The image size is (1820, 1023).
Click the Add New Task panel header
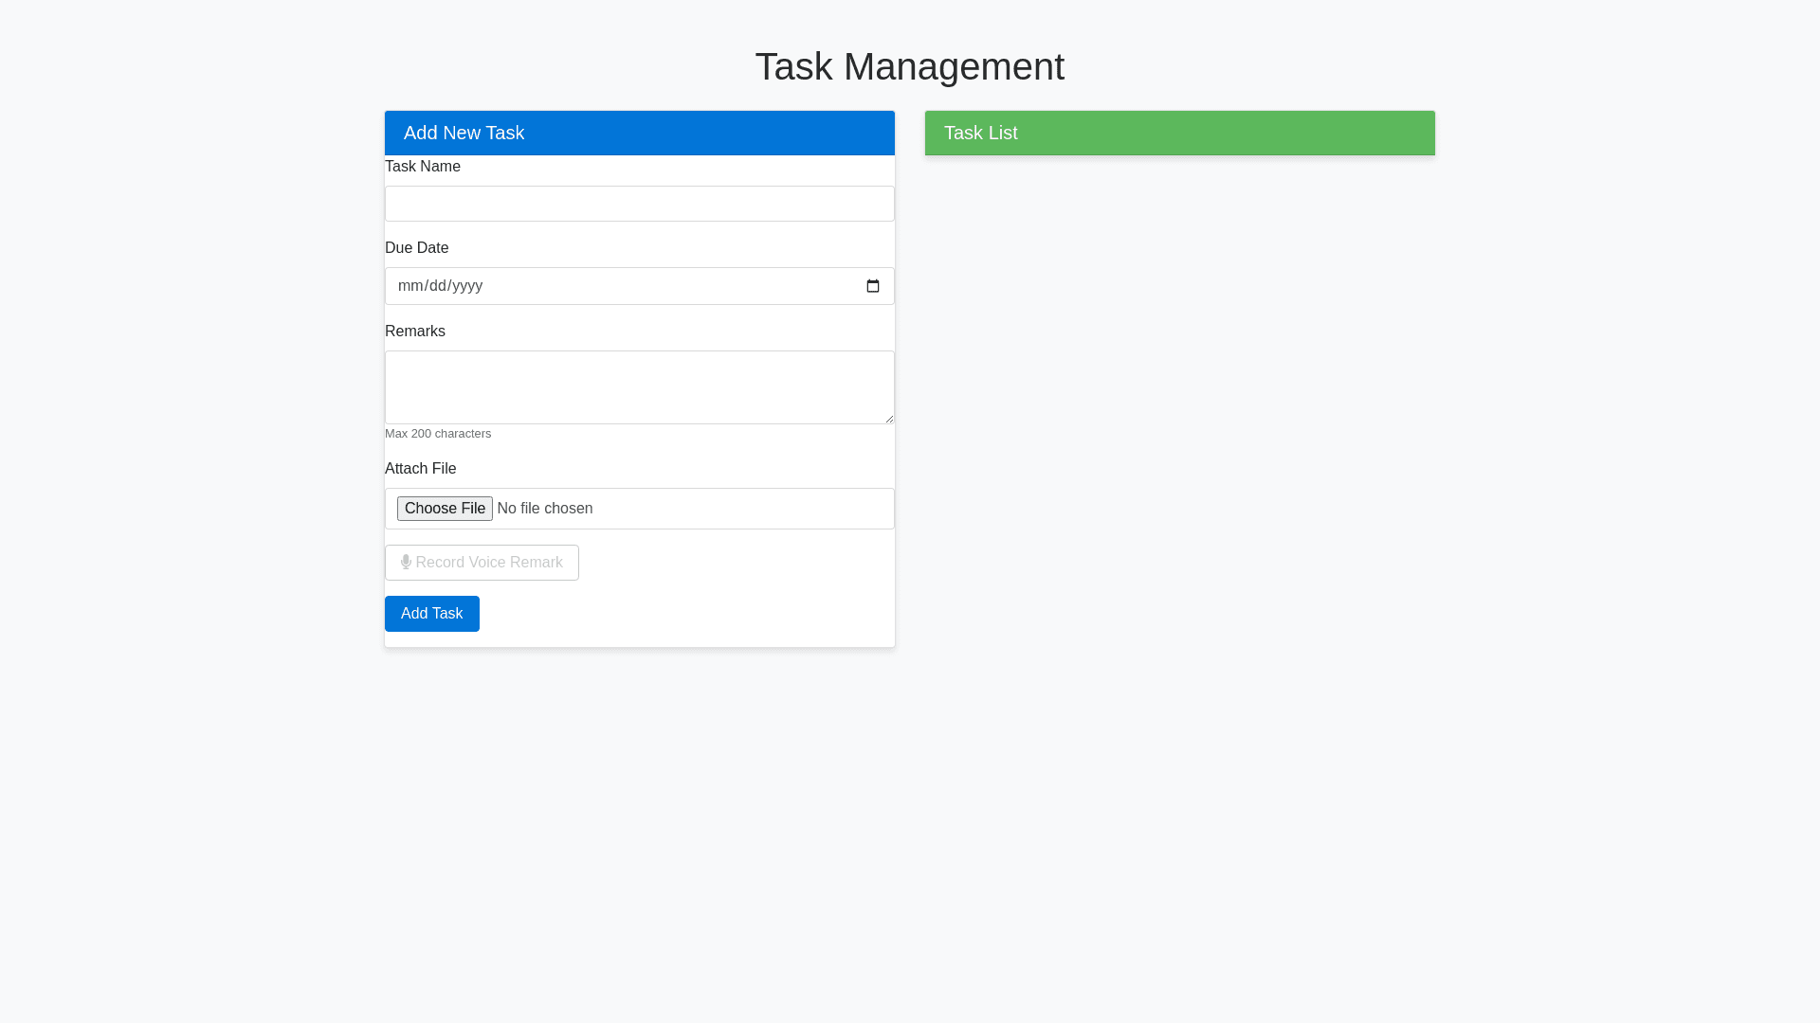[639, 133]
